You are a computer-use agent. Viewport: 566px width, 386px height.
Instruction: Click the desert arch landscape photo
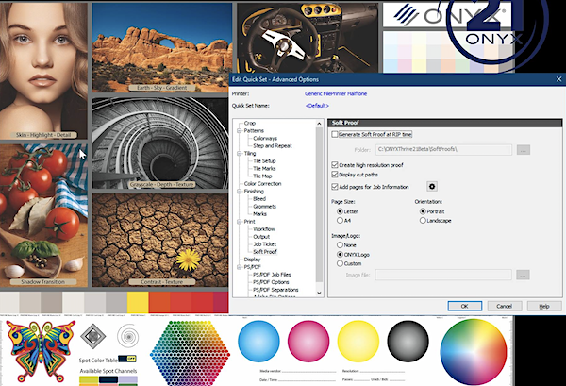click(x=162, y=47)
